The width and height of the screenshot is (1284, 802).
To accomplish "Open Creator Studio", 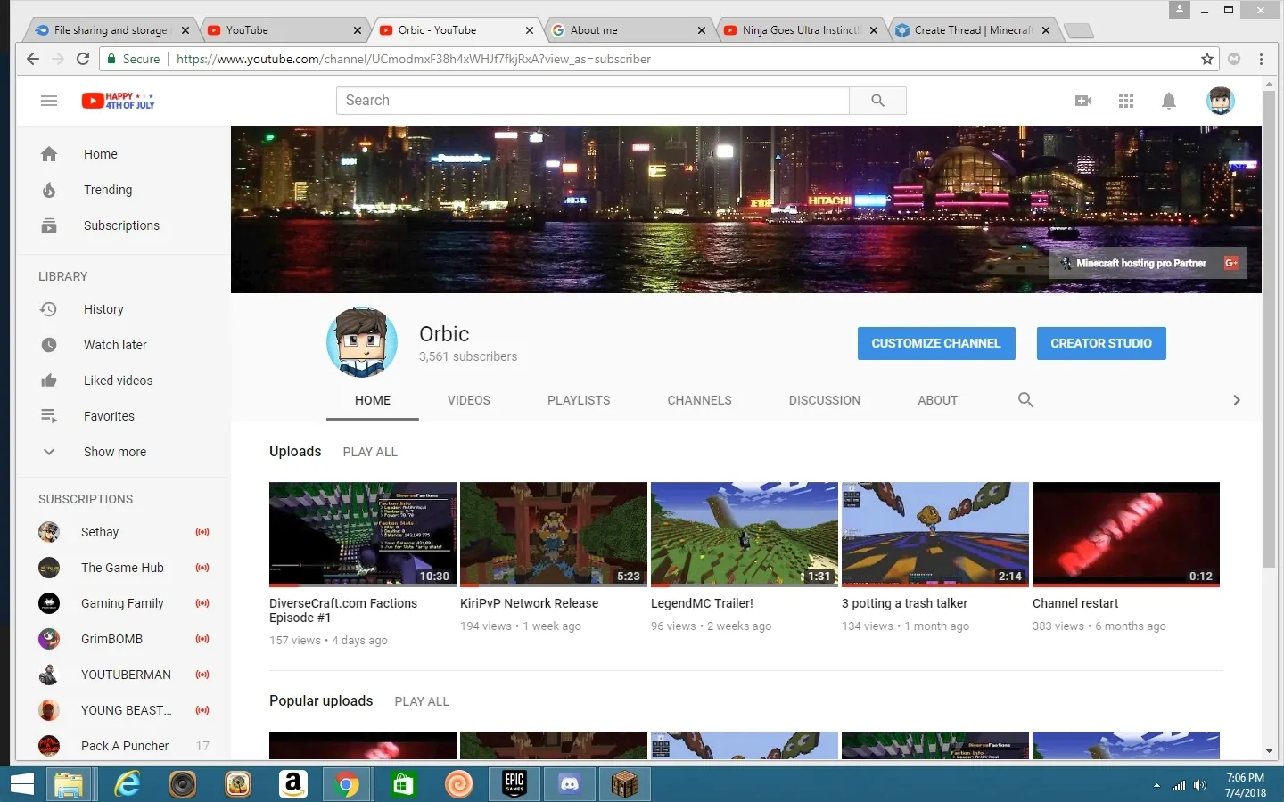I will pyautogui.click(x=1101, y=343).
